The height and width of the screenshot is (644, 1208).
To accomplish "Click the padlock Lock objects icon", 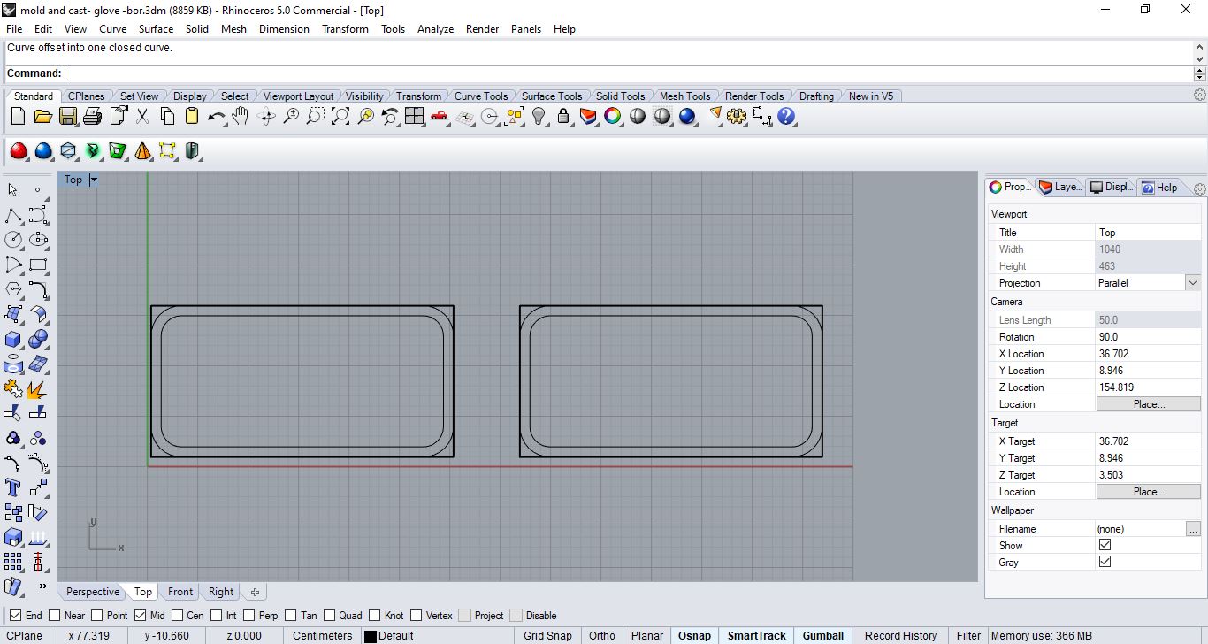I will pyautogui.click(x=563, y=116).
